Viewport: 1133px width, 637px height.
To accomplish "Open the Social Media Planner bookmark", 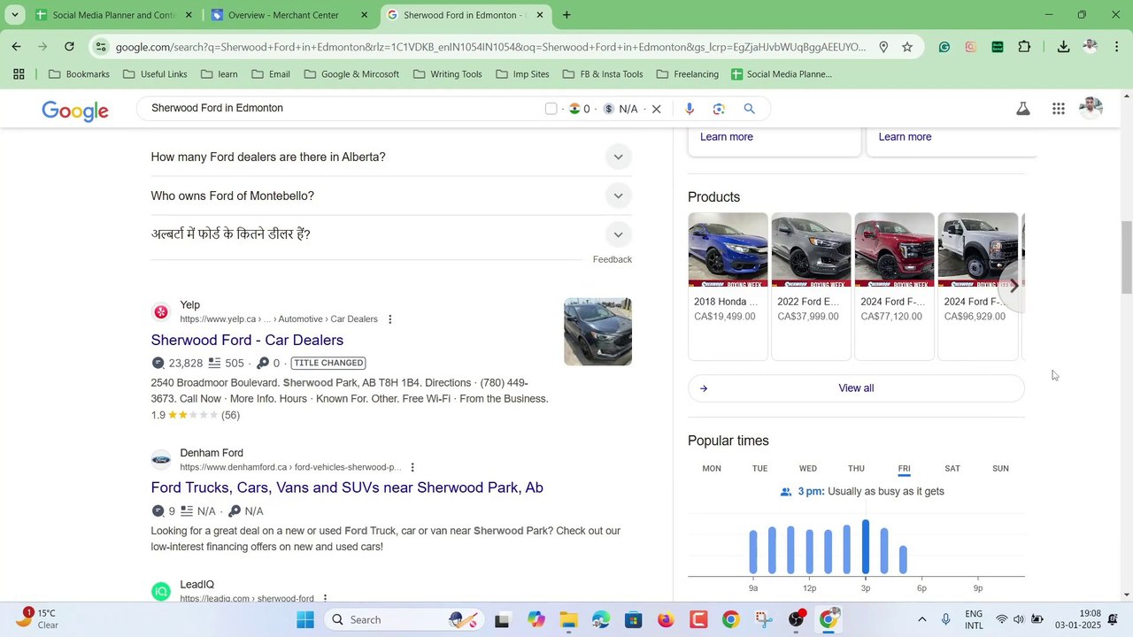I will click(x=782, y=74).
